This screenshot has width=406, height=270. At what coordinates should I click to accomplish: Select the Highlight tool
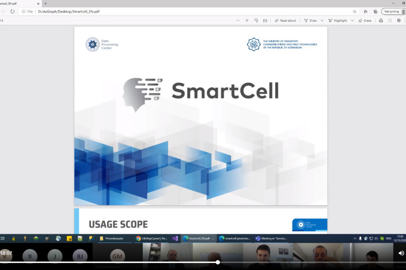click(338, 20)
